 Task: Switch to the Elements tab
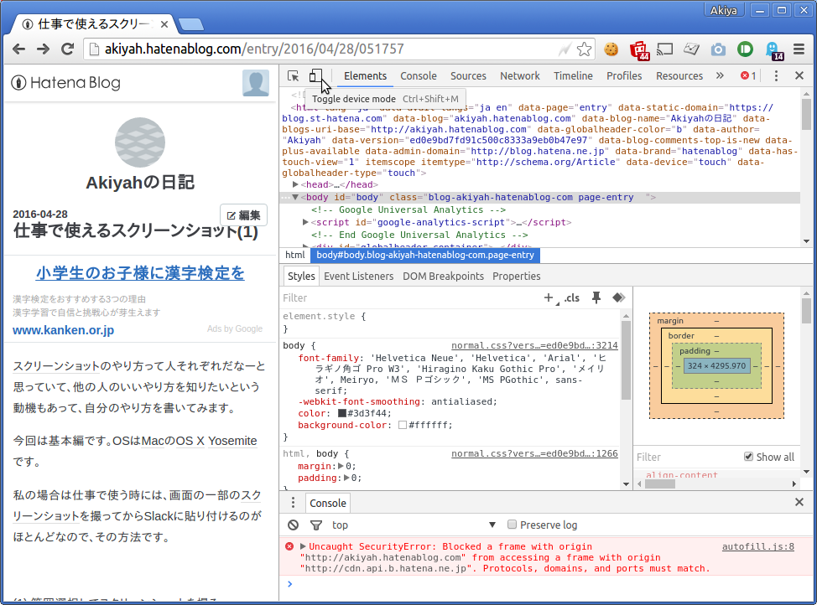(365, 76)
